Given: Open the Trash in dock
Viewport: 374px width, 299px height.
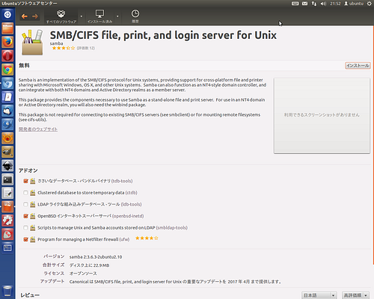Looking at the screenshot, I should tap(7, 291).
